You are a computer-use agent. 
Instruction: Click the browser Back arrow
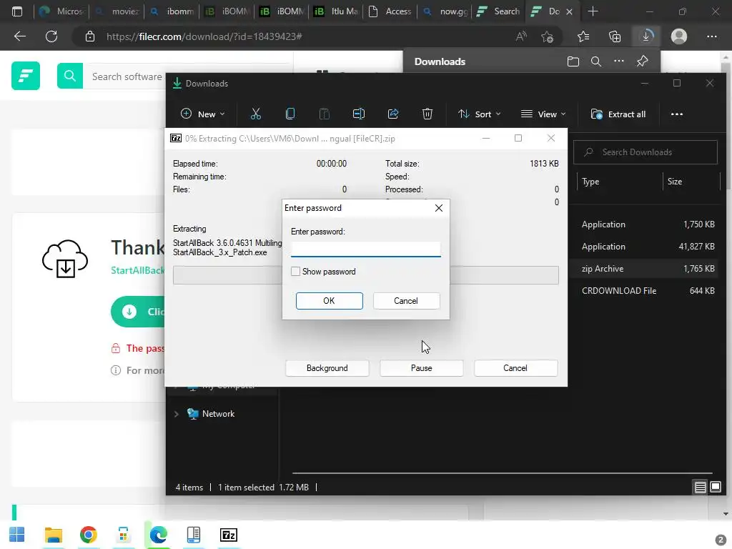(19, 36)
